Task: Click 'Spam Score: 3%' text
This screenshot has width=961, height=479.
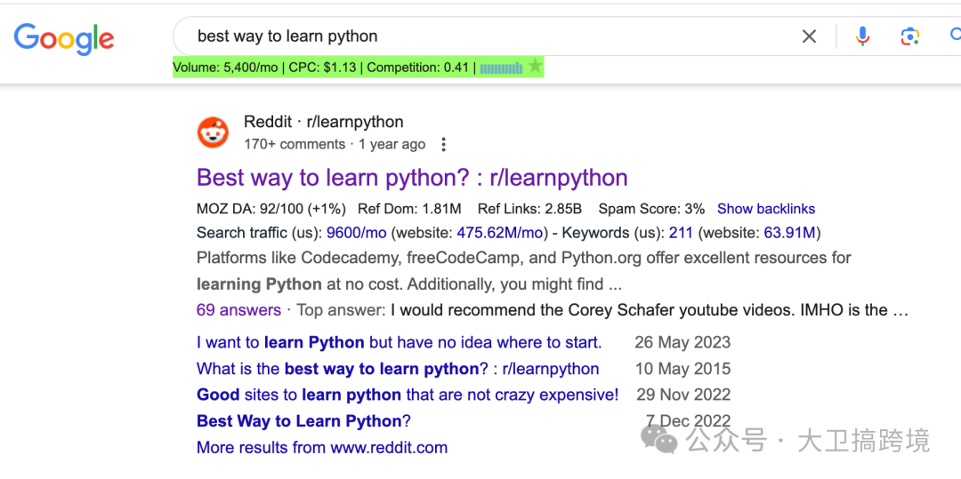Action: point(651,209)
